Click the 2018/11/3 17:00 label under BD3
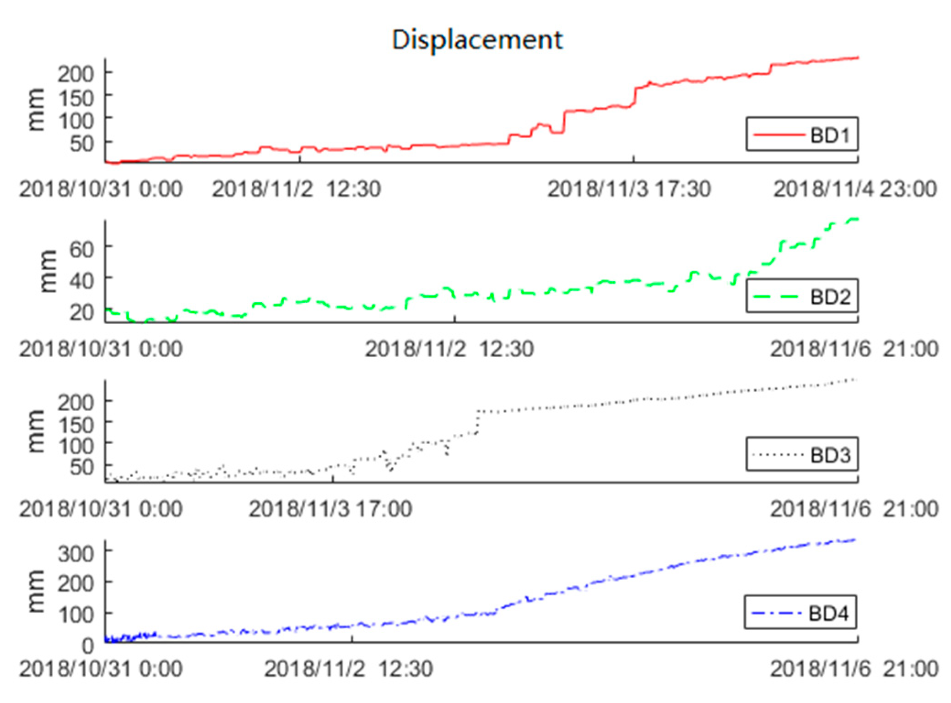The height and width of the screenshot is (703, 951). (330, 508)
